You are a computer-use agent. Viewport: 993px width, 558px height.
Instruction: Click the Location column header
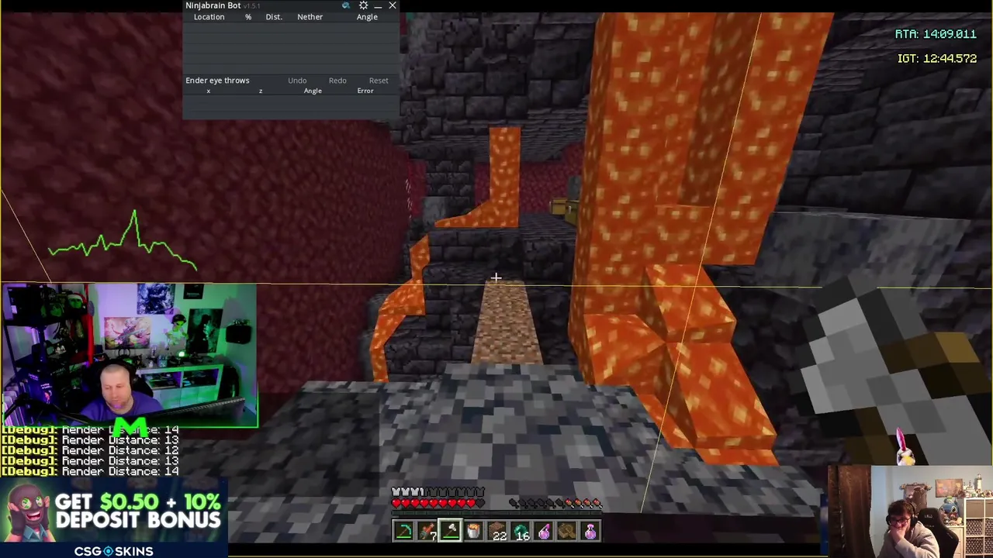click(209, 17)
